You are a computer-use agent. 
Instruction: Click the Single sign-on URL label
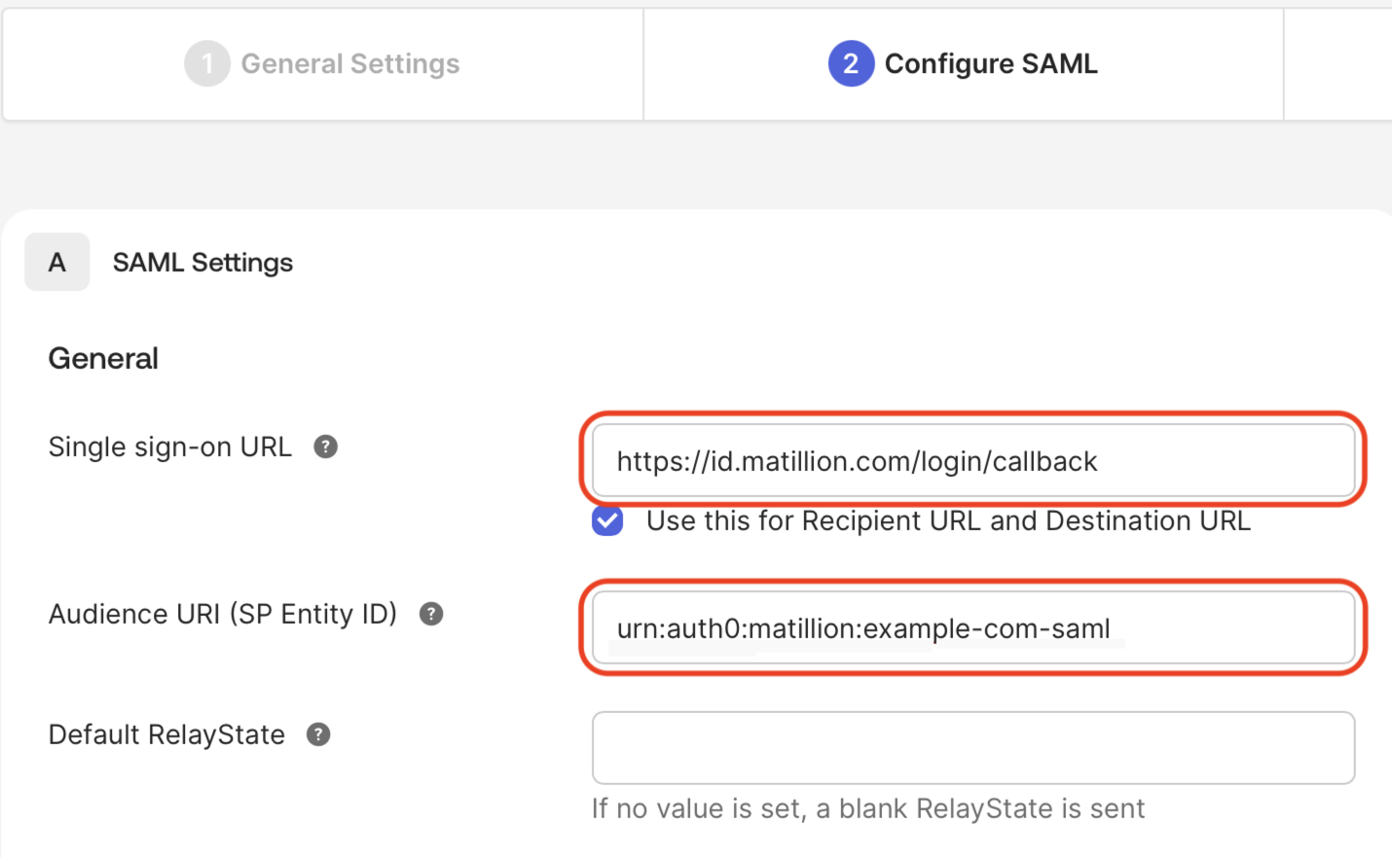tap(169, 447)
